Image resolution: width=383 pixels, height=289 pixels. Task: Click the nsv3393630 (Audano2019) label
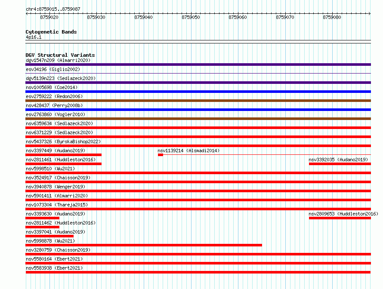(56, 214)
